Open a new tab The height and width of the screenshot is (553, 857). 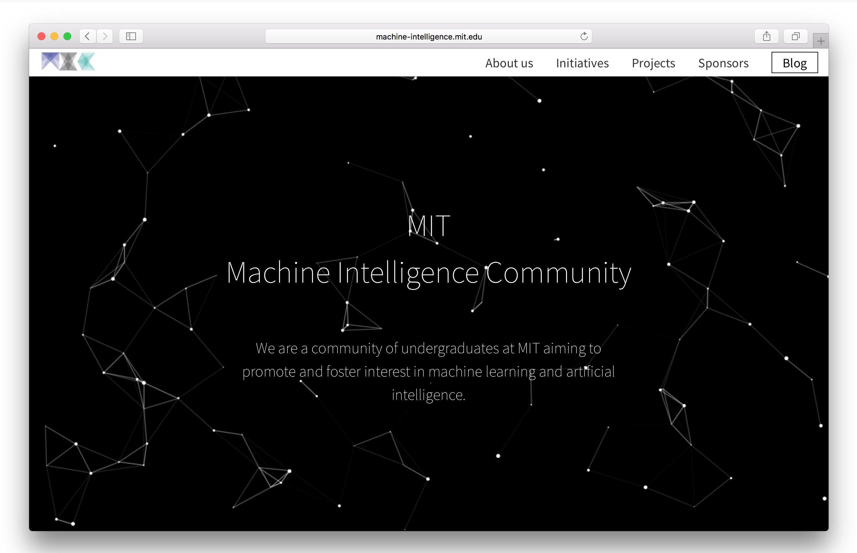(821, 41)
